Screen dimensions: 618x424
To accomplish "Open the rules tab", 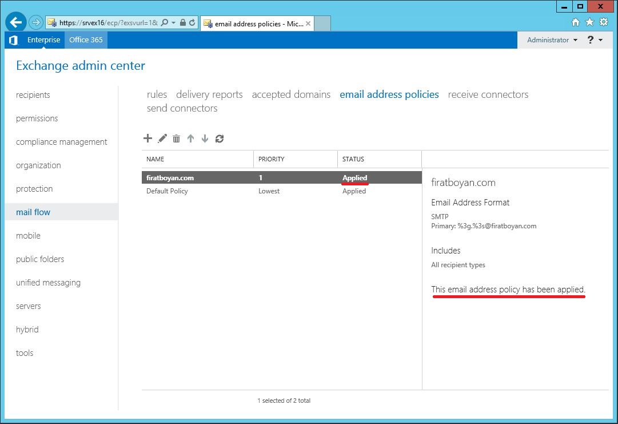I will click(157, 94).
